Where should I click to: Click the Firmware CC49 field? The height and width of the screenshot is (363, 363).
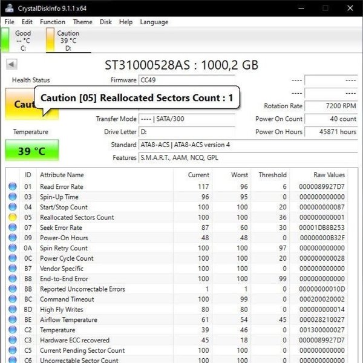(x=186, y=80)
